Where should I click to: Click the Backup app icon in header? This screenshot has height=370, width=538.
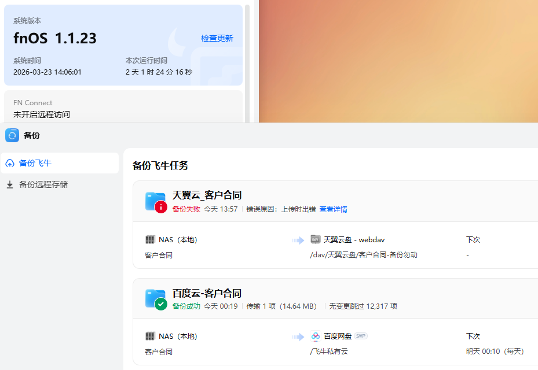[x=12, y=135]
